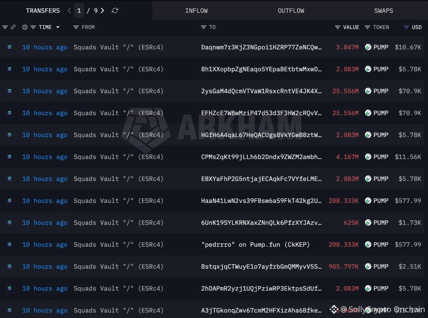Viewport: 428px width, 318px height.
Task: Click the Solana chain icon in the 2hDAPmR2y row
Action: (x=9, y=288)
